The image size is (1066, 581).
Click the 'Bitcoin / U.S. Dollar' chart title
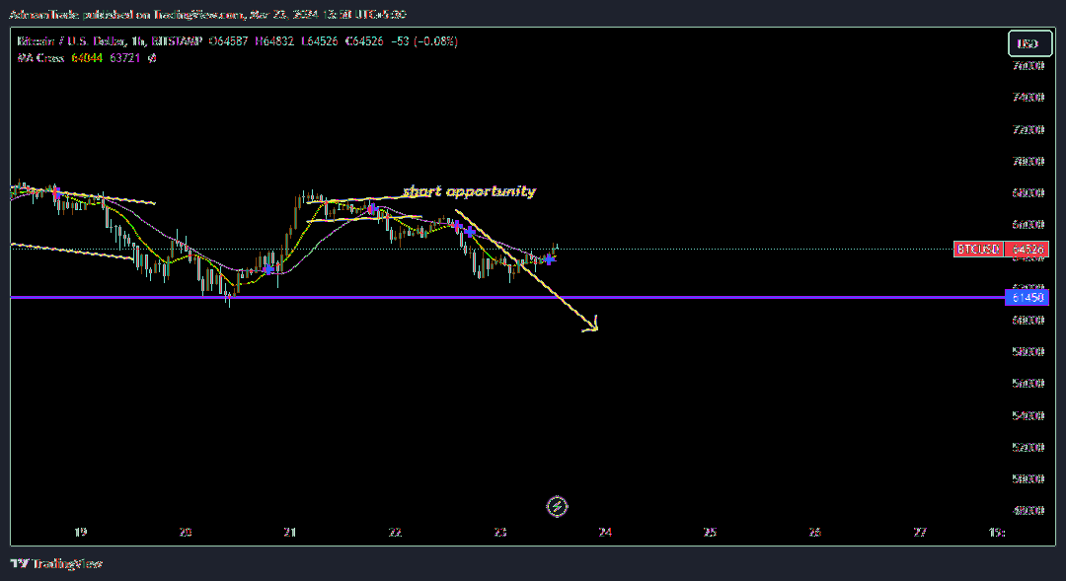tap(69, 41)
